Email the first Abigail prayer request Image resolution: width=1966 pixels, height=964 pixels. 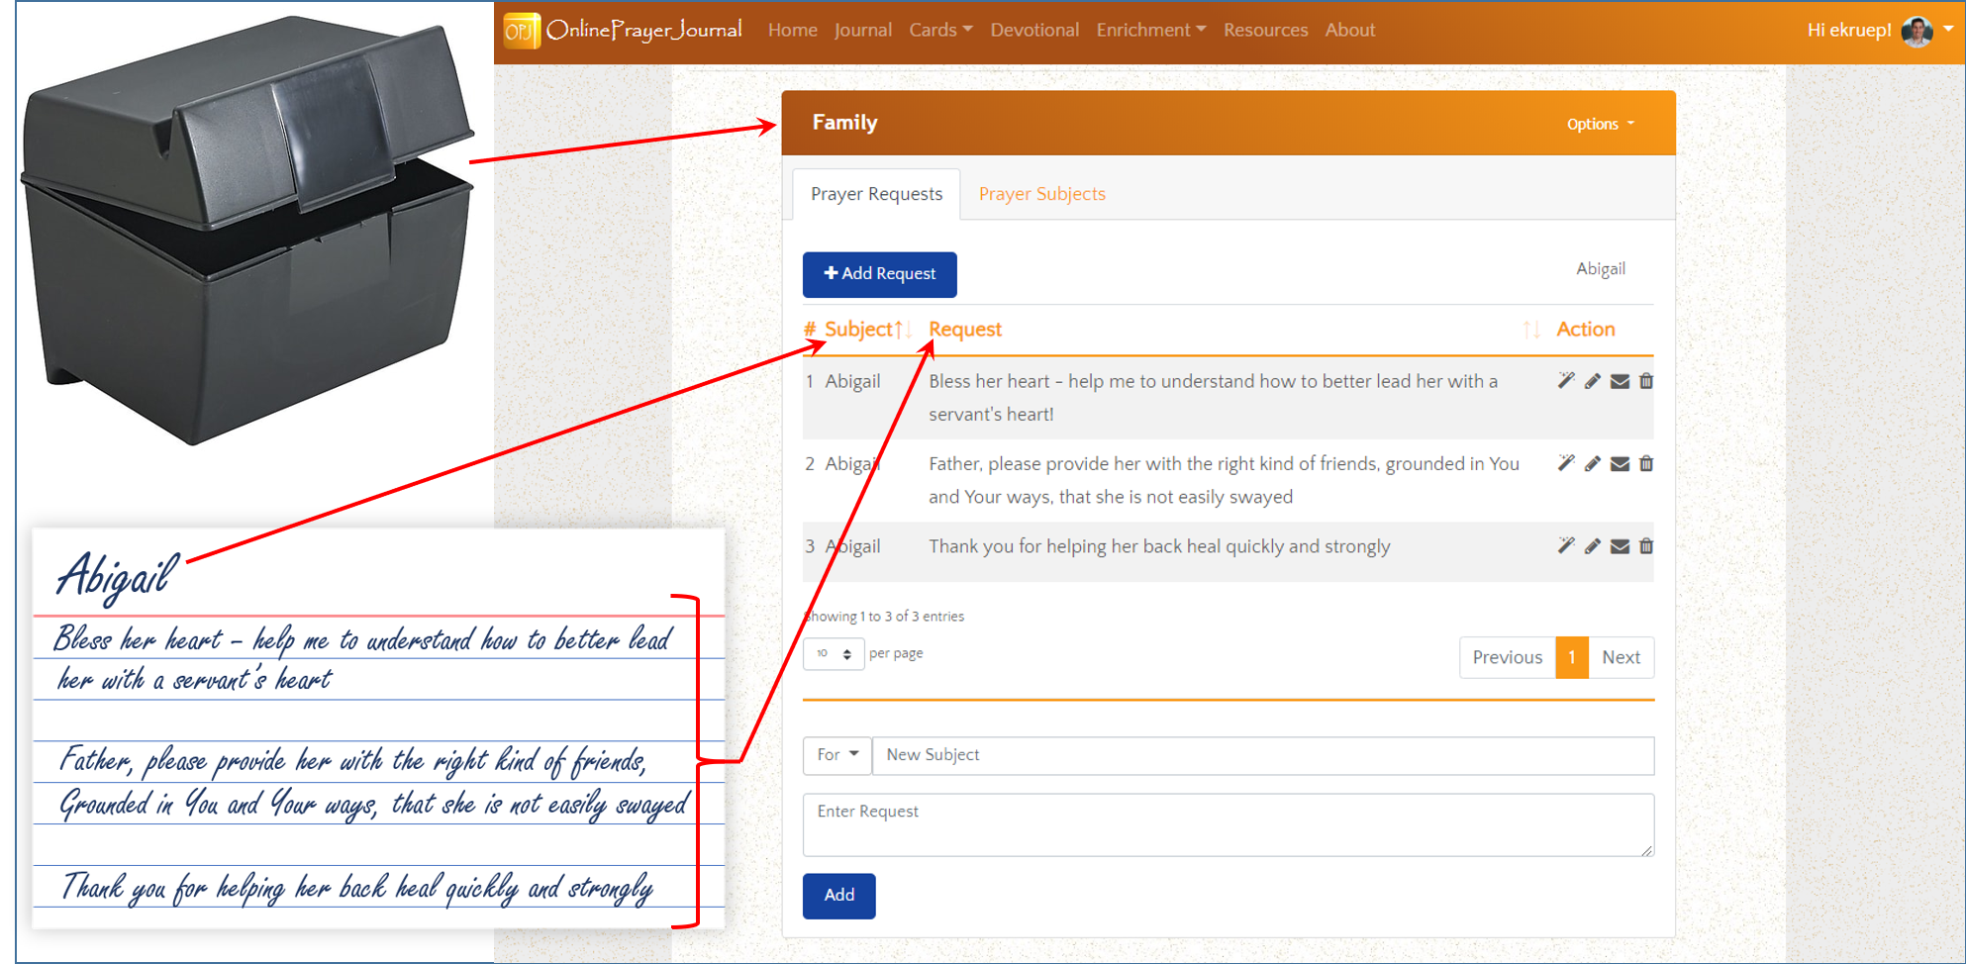pyautogui.click(x=1620, y=381)
